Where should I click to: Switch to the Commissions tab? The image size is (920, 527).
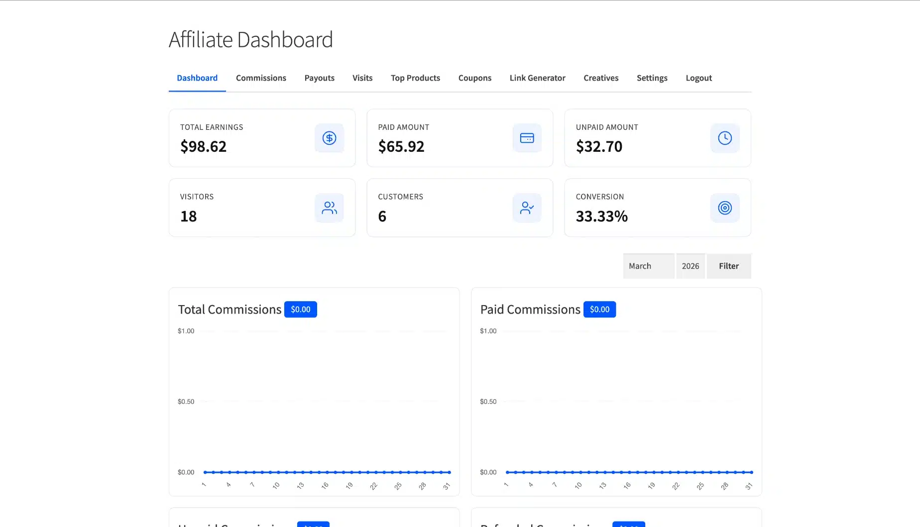point(261,78)
